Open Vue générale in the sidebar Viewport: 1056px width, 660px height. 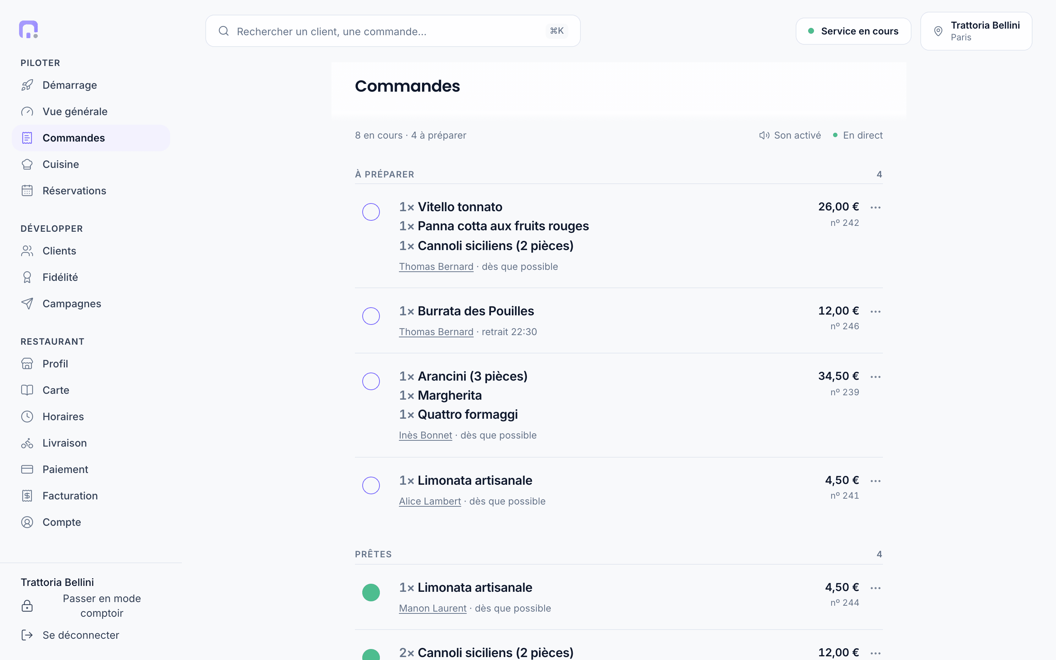tap(91, 112)
